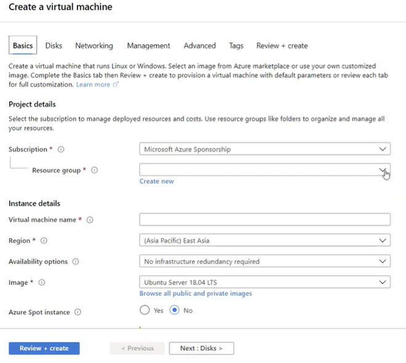Viewport: 406px width, 363px height.
Task: Click info icon beside Resource group label
Action: (94, 170)
